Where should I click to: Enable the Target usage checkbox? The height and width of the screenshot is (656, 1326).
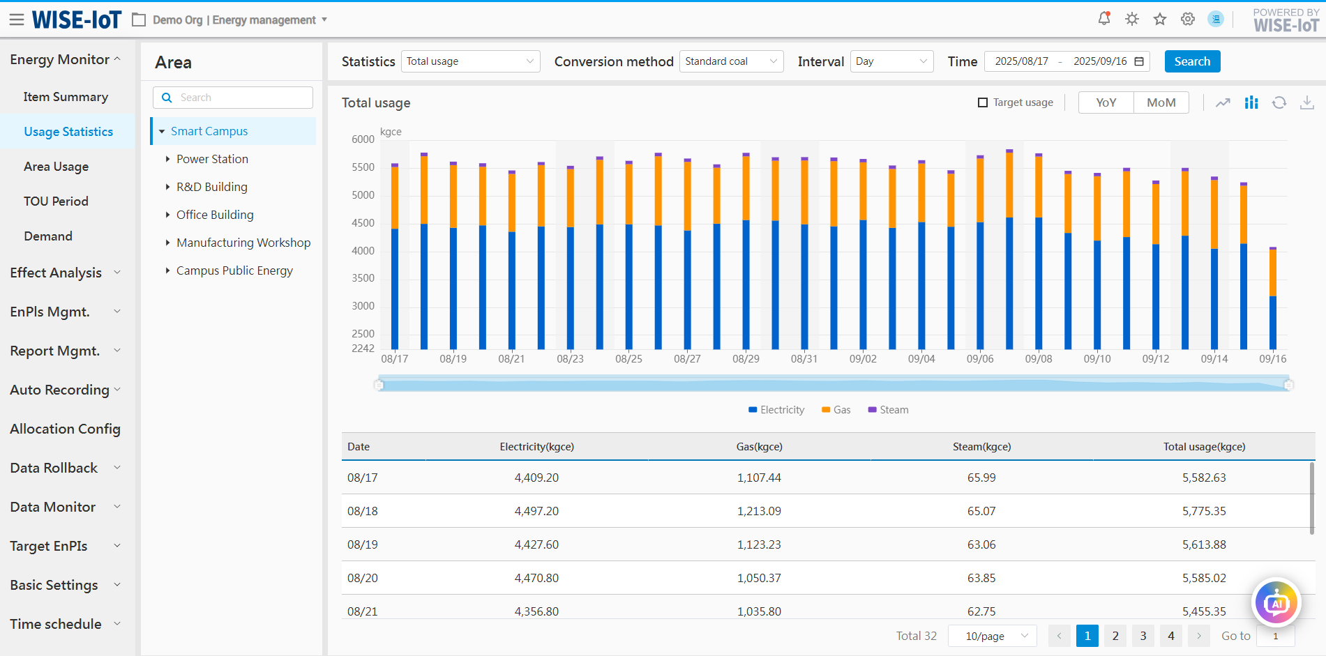(x=983, y=102)
